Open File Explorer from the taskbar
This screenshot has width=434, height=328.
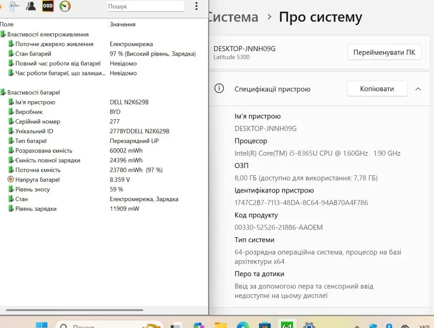(221, 325)
